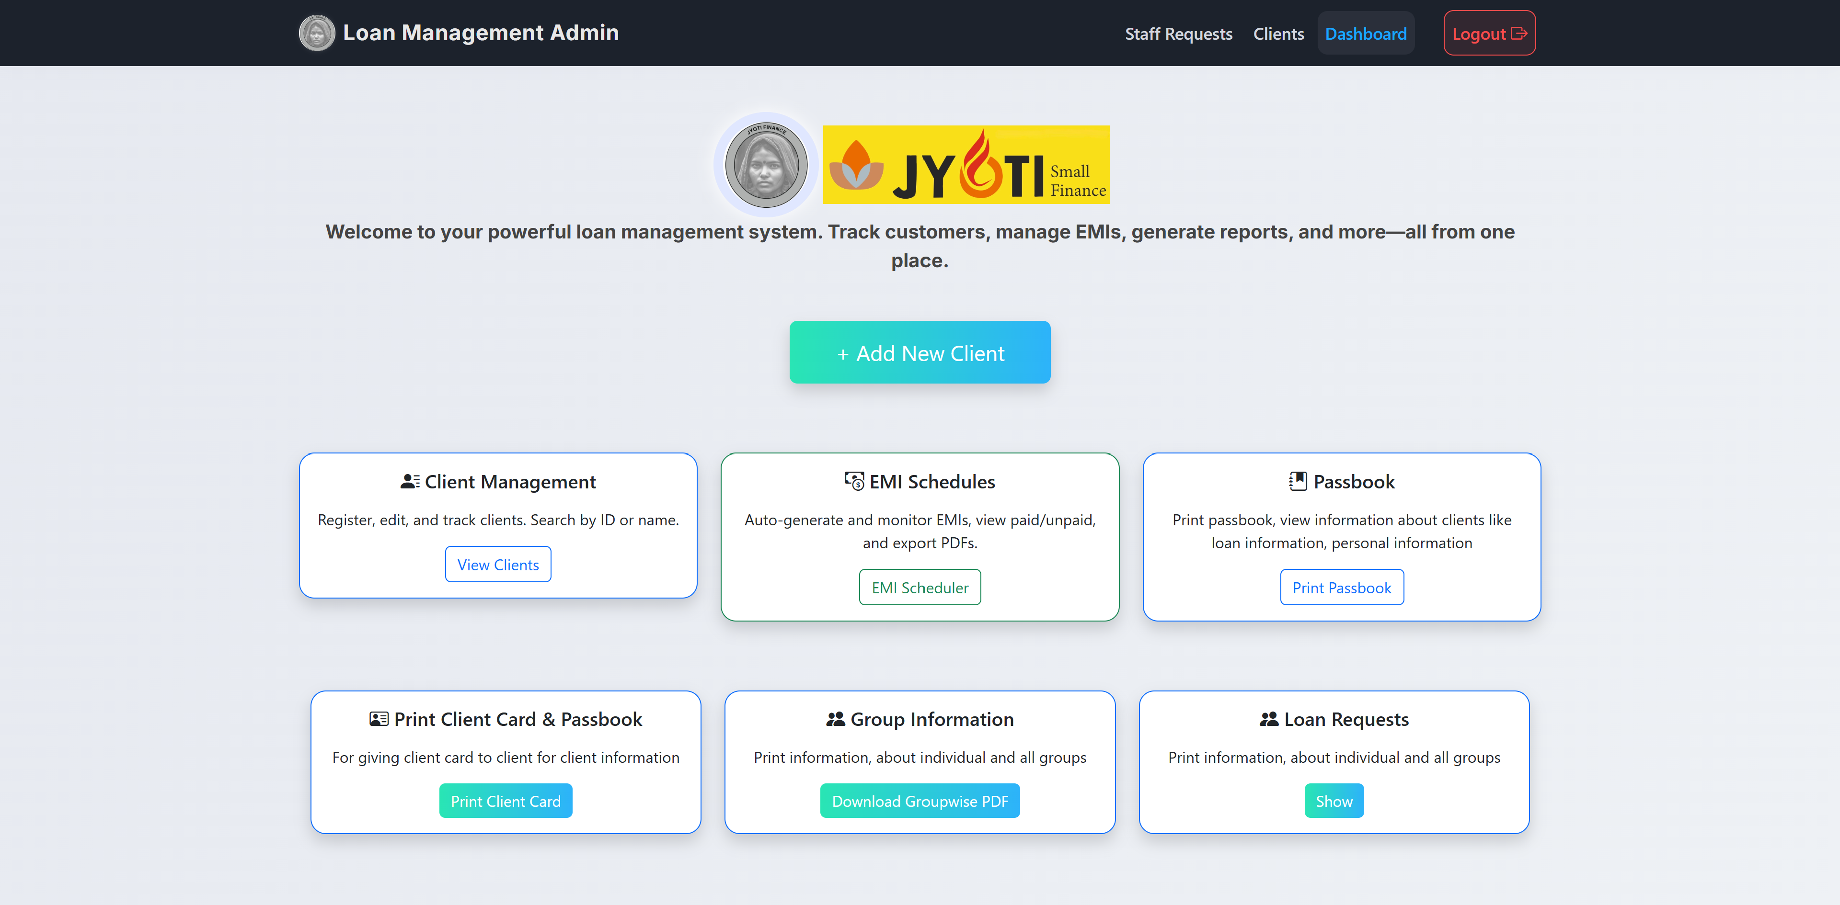The height and width of the screenshot is (905, 1840).
Task: Click the large circular Jyoti Finance portrait
Action: 766,165
